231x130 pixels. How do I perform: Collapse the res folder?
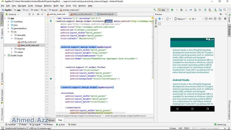8,32
